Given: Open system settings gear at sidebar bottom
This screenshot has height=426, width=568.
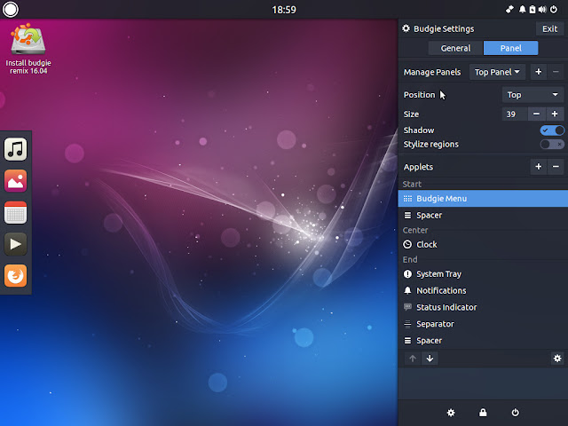Looking at the screenshot, I should coord(451,413).
